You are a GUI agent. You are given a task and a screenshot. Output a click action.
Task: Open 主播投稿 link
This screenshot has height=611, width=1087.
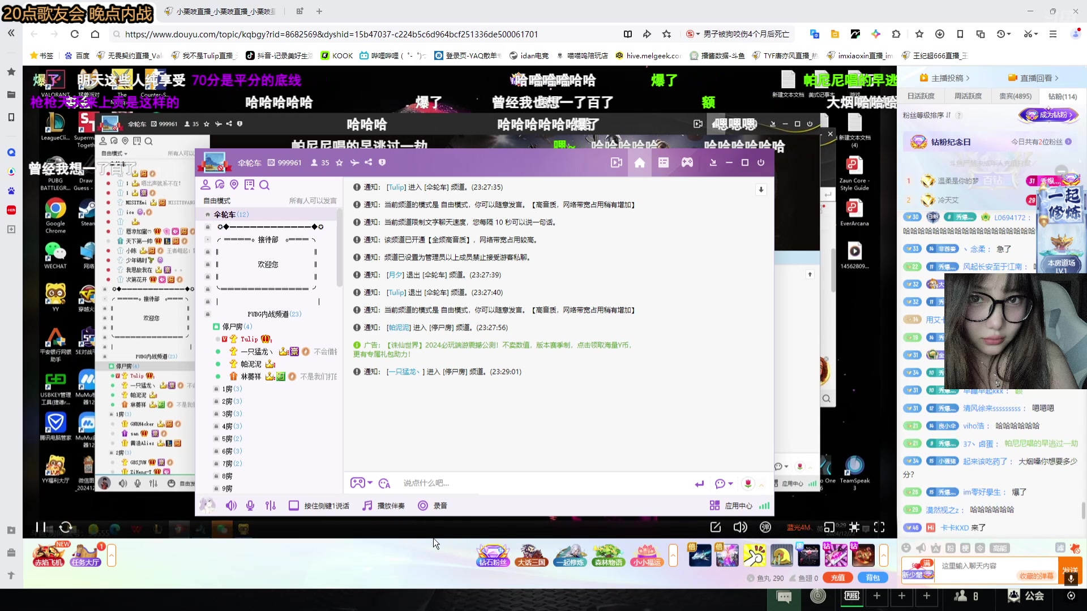click(x=945, y=78)
